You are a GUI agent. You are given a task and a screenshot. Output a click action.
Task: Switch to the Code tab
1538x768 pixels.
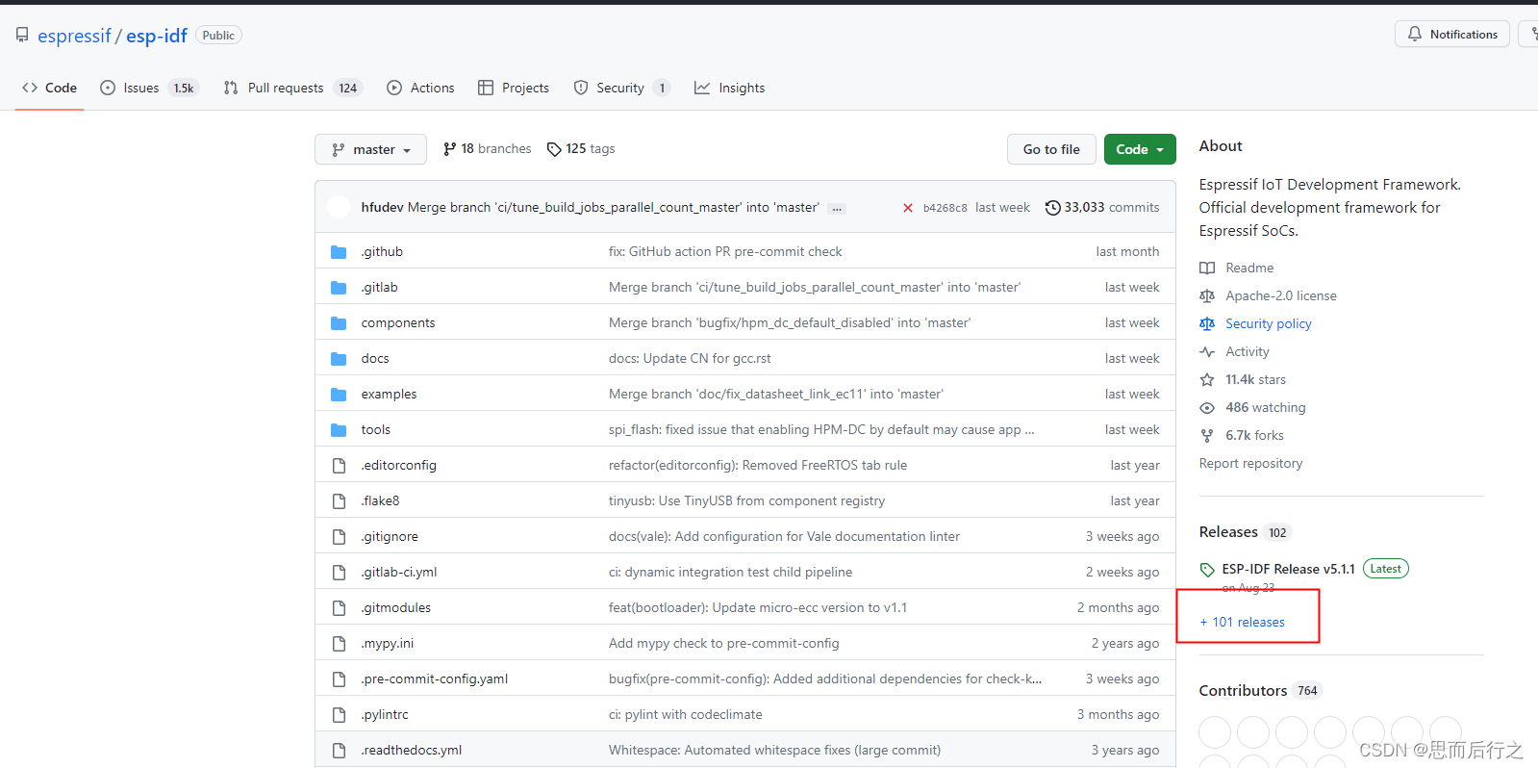(50, 88)
